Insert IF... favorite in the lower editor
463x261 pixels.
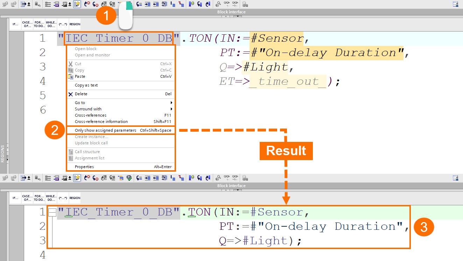(x=15, y=198)
